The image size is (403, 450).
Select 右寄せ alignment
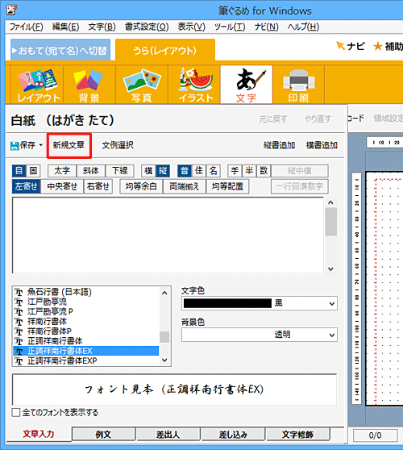point(98,186)
